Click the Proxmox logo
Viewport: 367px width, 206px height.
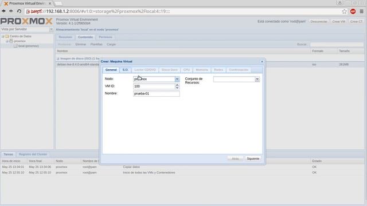pos(26,21)
